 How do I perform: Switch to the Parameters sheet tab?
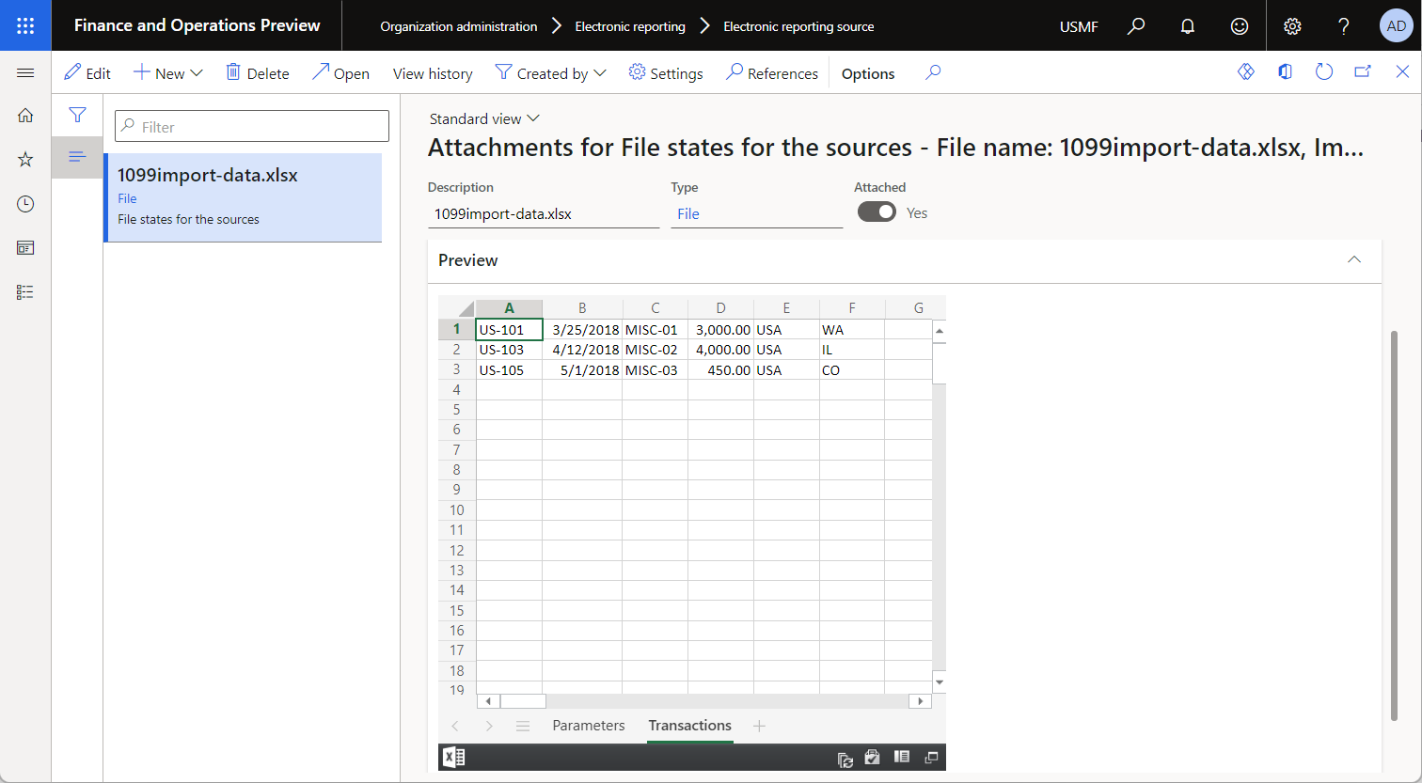(588, 725)
